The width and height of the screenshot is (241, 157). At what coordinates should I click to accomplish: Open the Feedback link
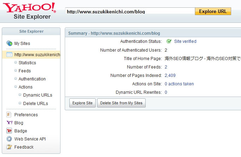tap(24, 147)
